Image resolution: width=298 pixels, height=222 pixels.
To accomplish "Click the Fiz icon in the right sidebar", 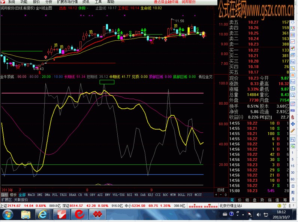I will click(x=293, y=82).
